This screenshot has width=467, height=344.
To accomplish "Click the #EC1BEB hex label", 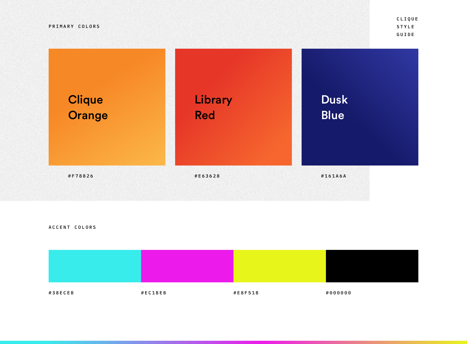I will click(x=154, y=293).
